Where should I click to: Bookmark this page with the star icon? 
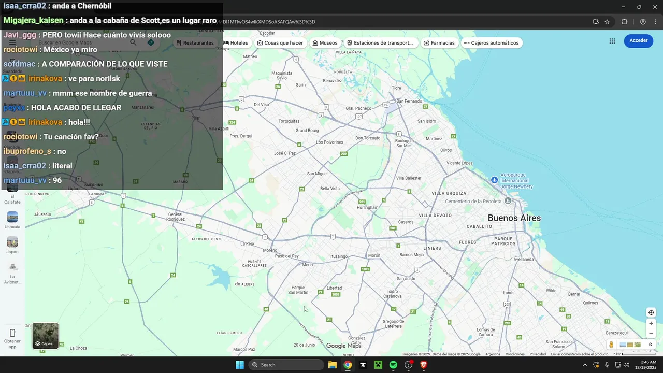607,22
